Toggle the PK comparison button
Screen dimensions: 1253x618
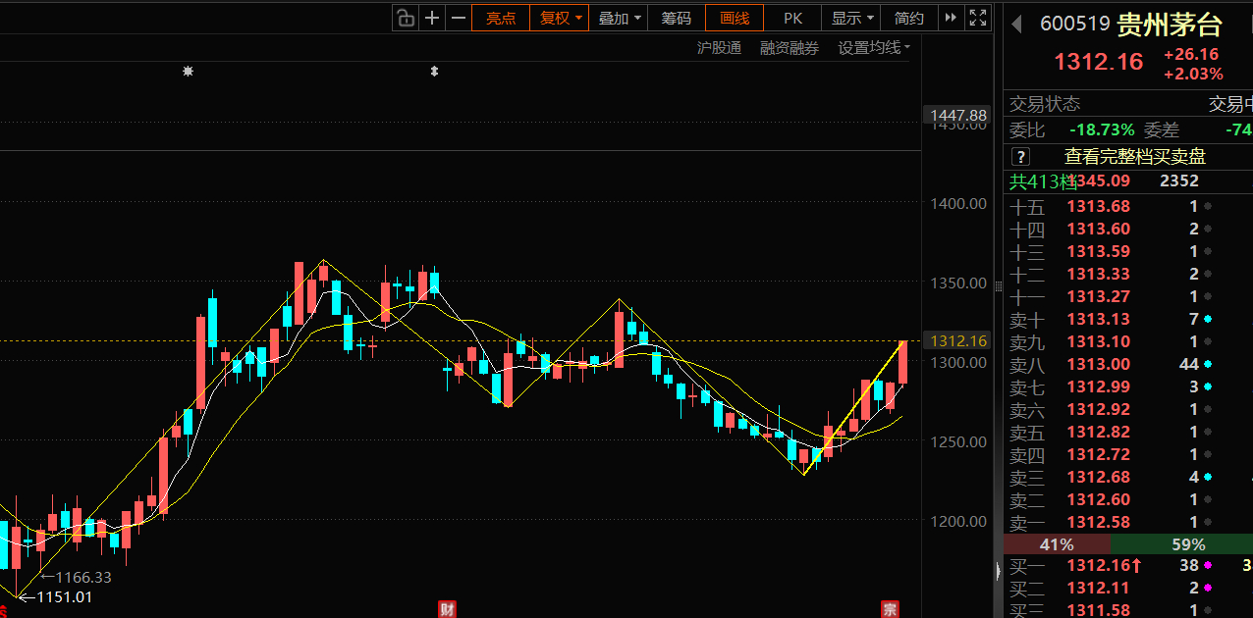(x=793, y=18)
